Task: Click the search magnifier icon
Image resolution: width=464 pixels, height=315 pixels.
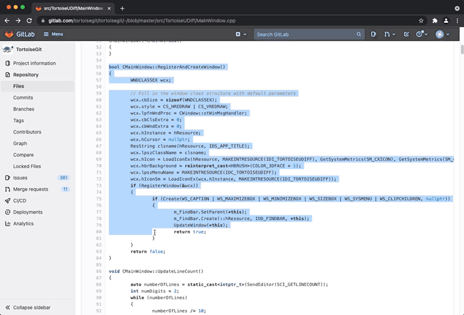Action: point(358,34)
